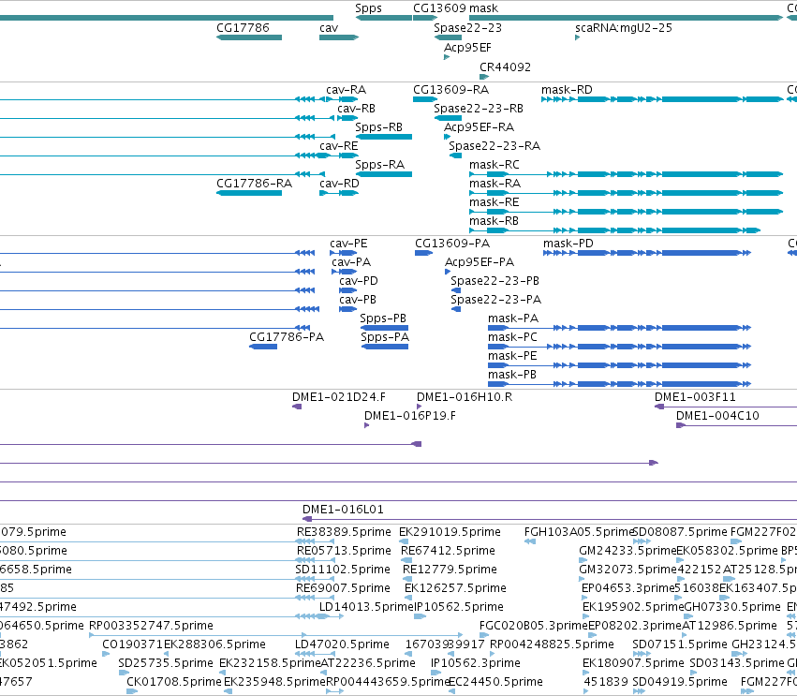Select the CR44092 gene feature
The image size is (797, 696).
pyautogui.click(x=484, y=77)
